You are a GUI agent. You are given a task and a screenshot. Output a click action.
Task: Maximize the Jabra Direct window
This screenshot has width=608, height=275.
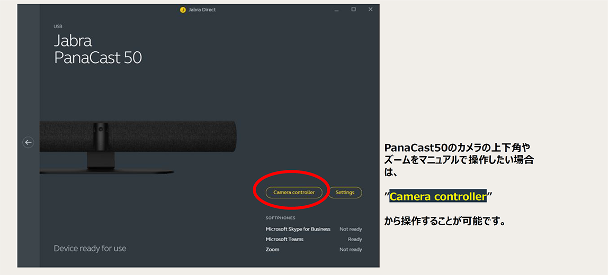click(353, 10)
